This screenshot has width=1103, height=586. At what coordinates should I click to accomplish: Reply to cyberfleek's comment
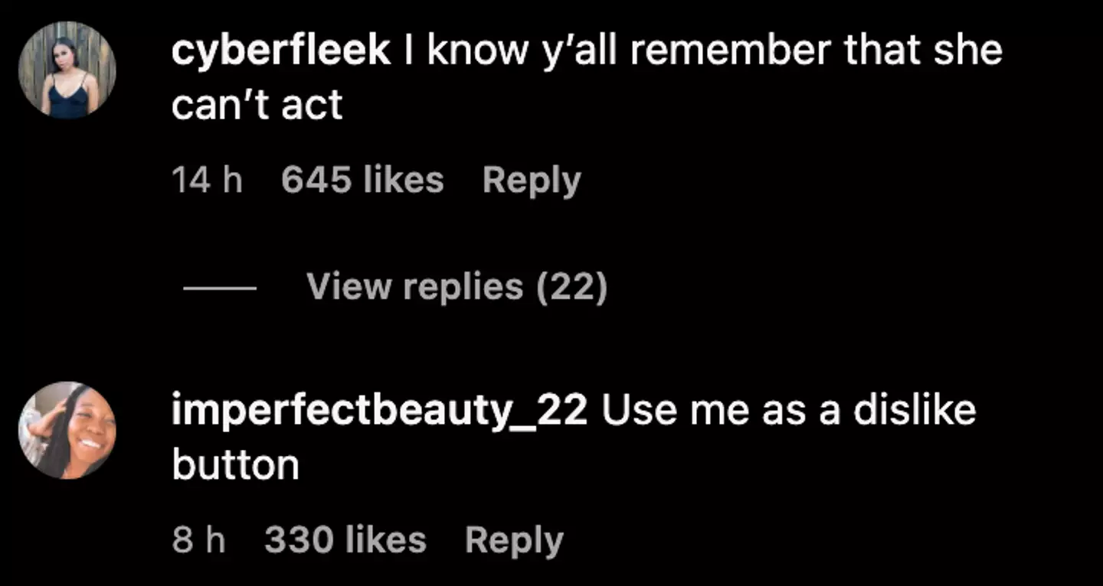click(x=532, y=180)
